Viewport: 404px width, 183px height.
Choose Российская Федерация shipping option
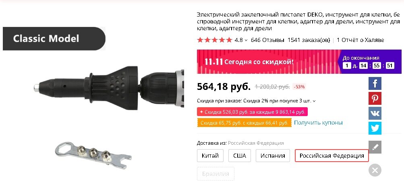click(331, 156)
